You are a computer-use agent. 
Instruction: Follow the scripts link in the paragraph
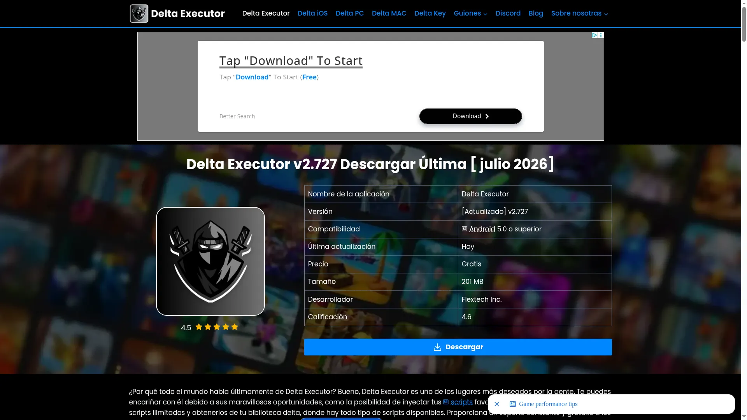click(461, 402)
